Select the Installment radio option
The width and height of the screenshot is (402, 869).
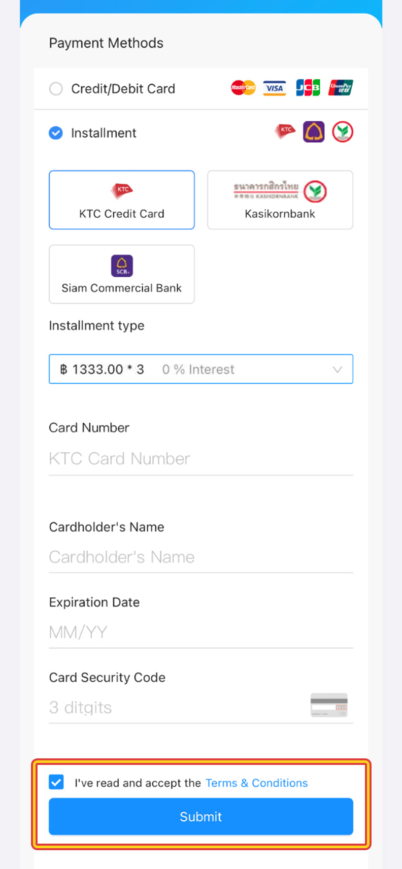(x=56, y=133)
